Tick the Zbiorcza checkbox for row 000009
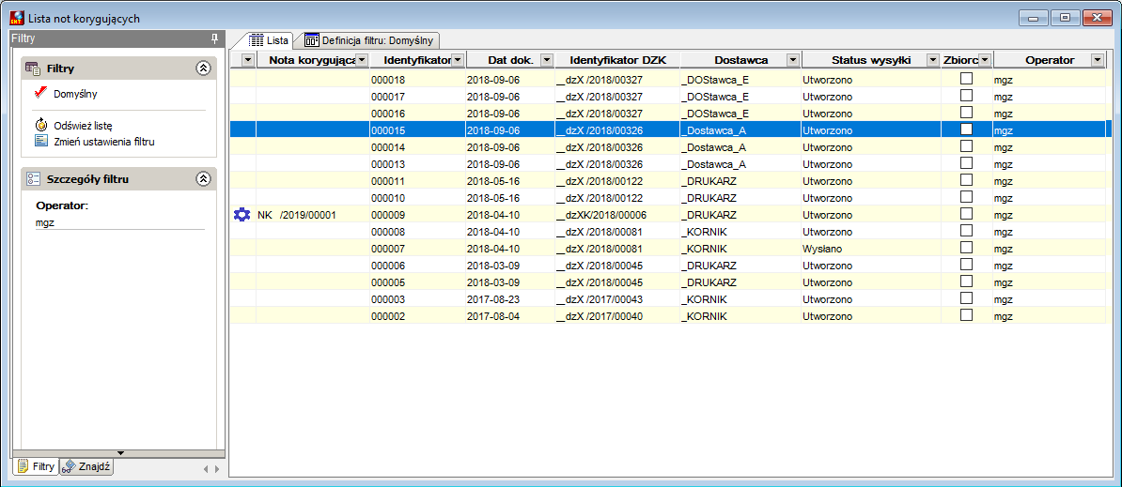Image resolution: width=1122 pixels, height=487 pixels. click(x=966, y=214)
